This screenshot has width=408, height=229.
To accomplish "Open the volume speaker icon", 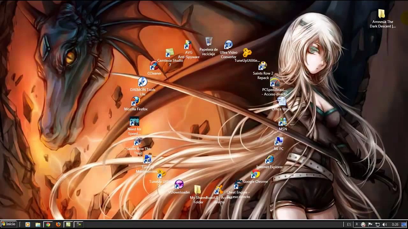I will pyautogui.click(x=384, y=225).
